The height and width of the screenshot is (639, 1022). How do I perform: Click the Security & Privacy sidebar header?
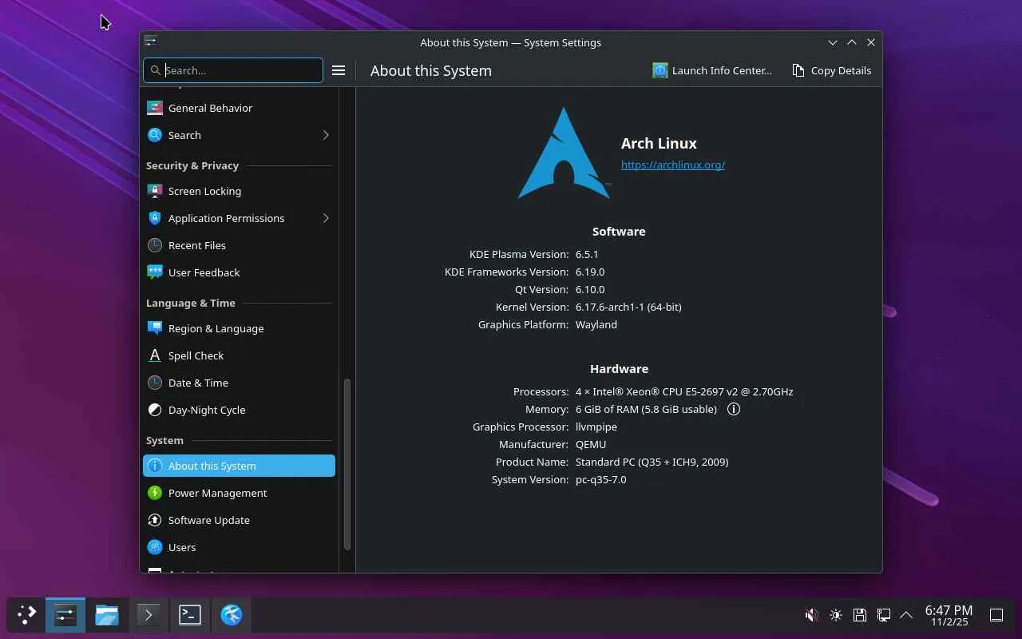click(192, 165)
